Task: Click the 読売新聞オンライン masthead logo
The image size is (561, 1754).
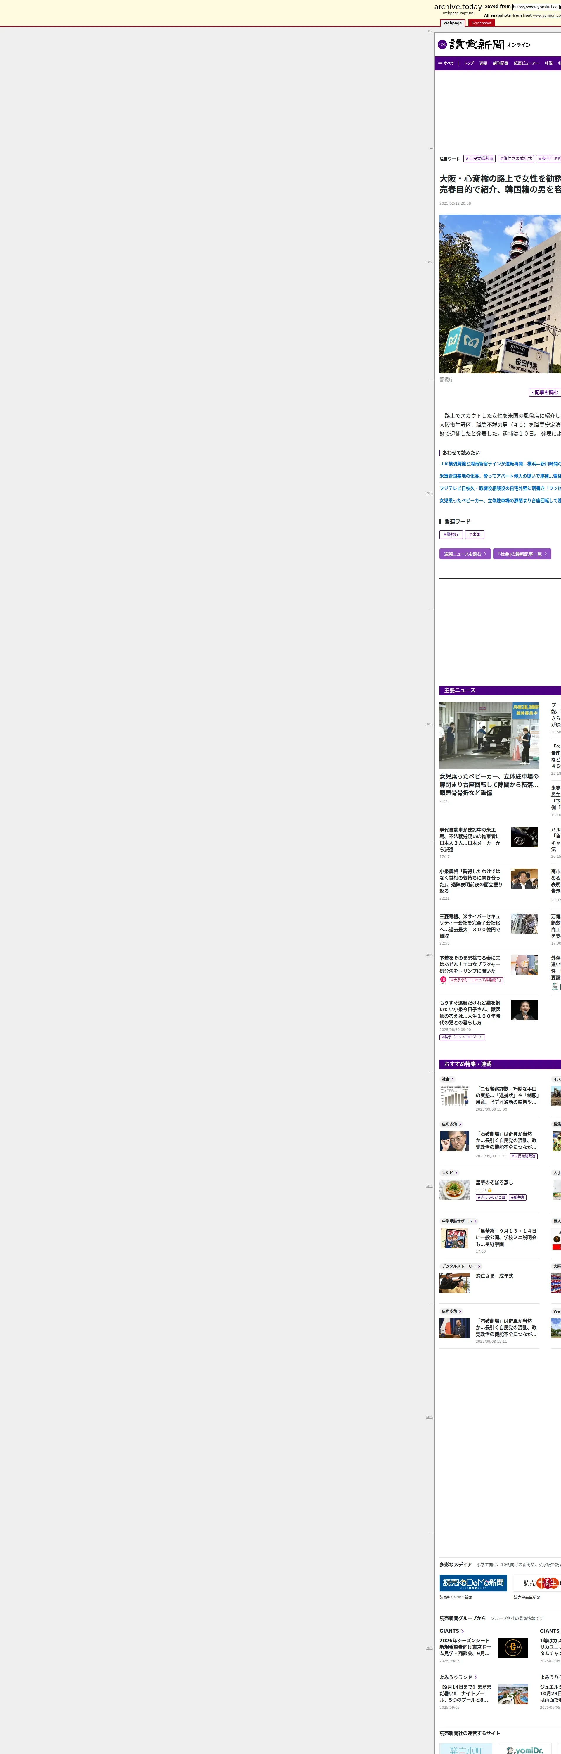Action: click(489, 44)
